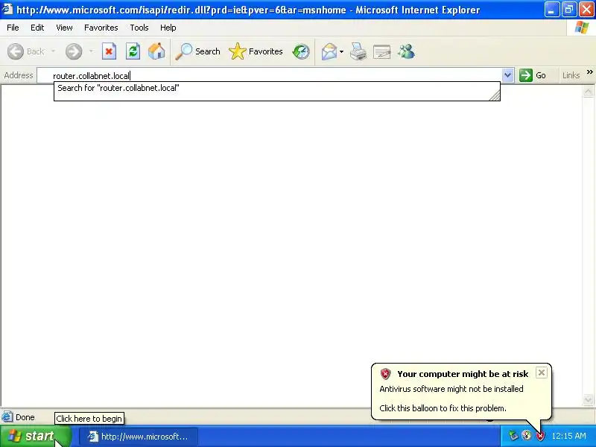The height and width of the screenshot is (447, 596).
Task: Click the Forward navigation arrow
Action: (x=73, y=51)
